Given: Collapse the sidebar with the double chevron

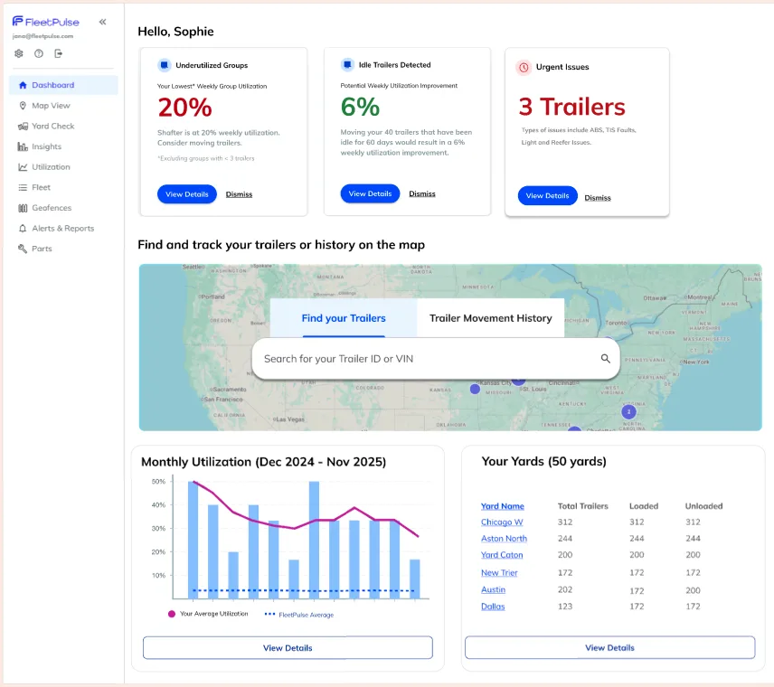Looking at the screenshot, I should click(102, 21).
